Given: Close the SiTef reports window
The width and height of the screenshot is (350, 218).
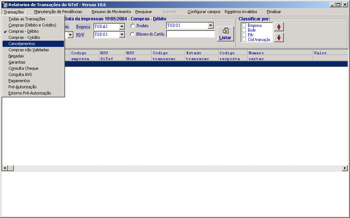Looking at the screenshot, I should point(345,5).
